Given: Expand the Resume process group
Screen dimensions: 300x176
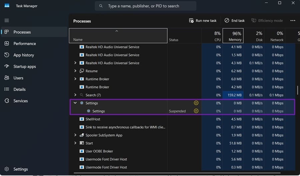Looking at the screenshot, I should (75, 71).
